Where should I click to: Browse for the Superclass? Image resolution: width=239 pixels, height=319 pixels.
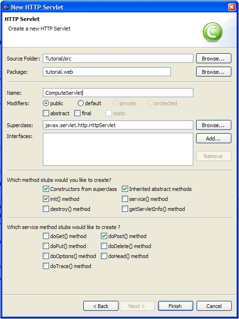[214, 125]
